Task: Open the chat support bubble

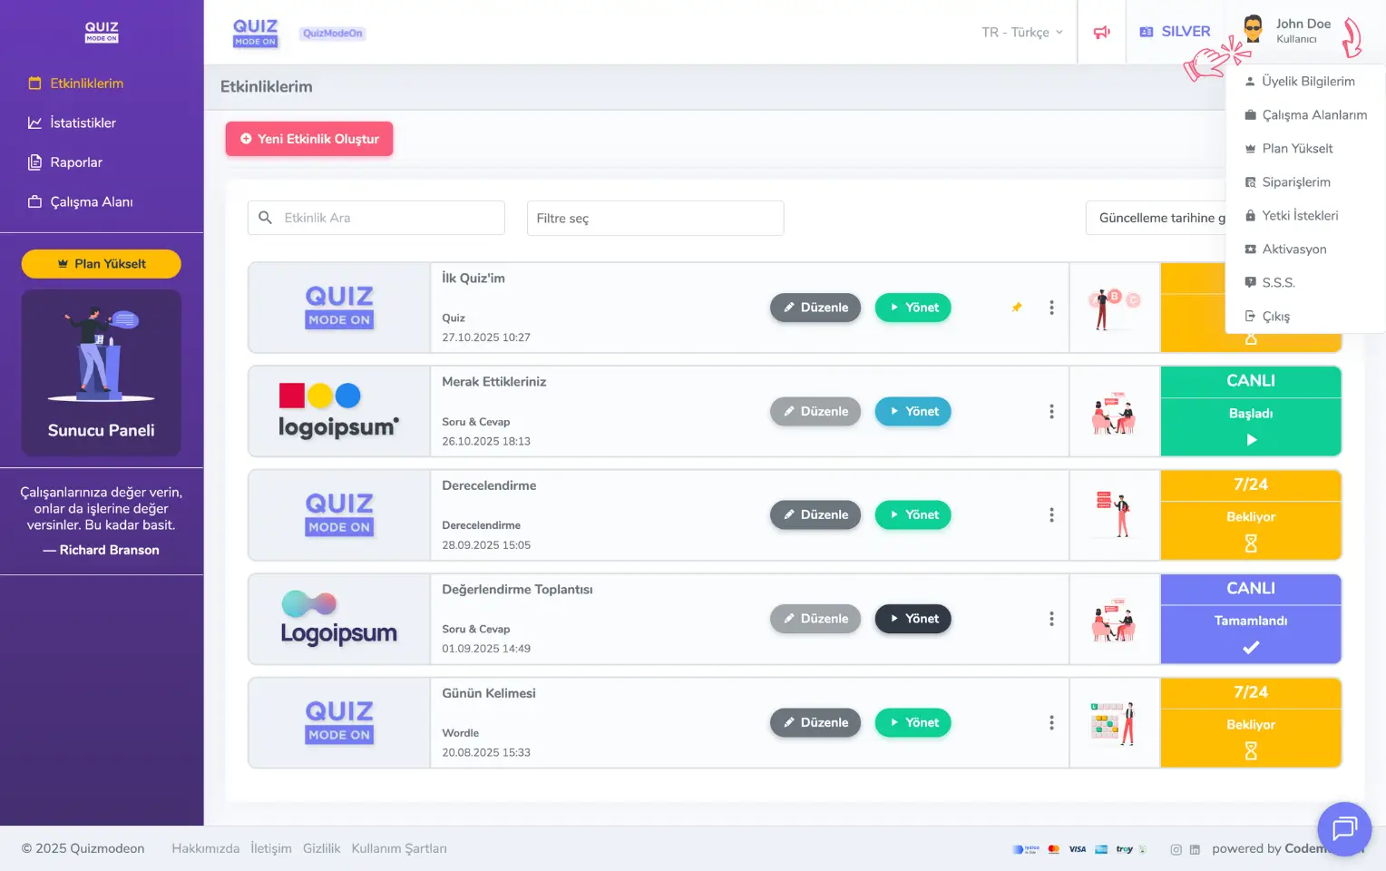Action: [1343, 828]
